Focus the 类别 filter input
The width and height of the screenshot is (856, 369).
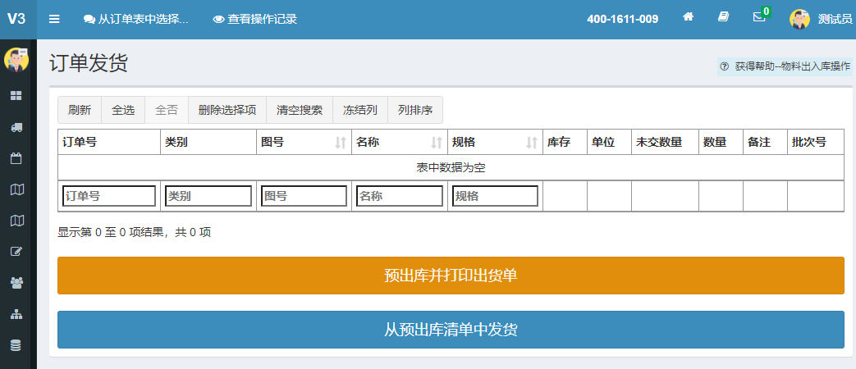[208, 196]
